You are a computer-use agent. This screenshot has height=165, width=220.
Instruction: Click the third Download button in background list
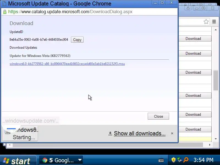click(x=195, y=72)
